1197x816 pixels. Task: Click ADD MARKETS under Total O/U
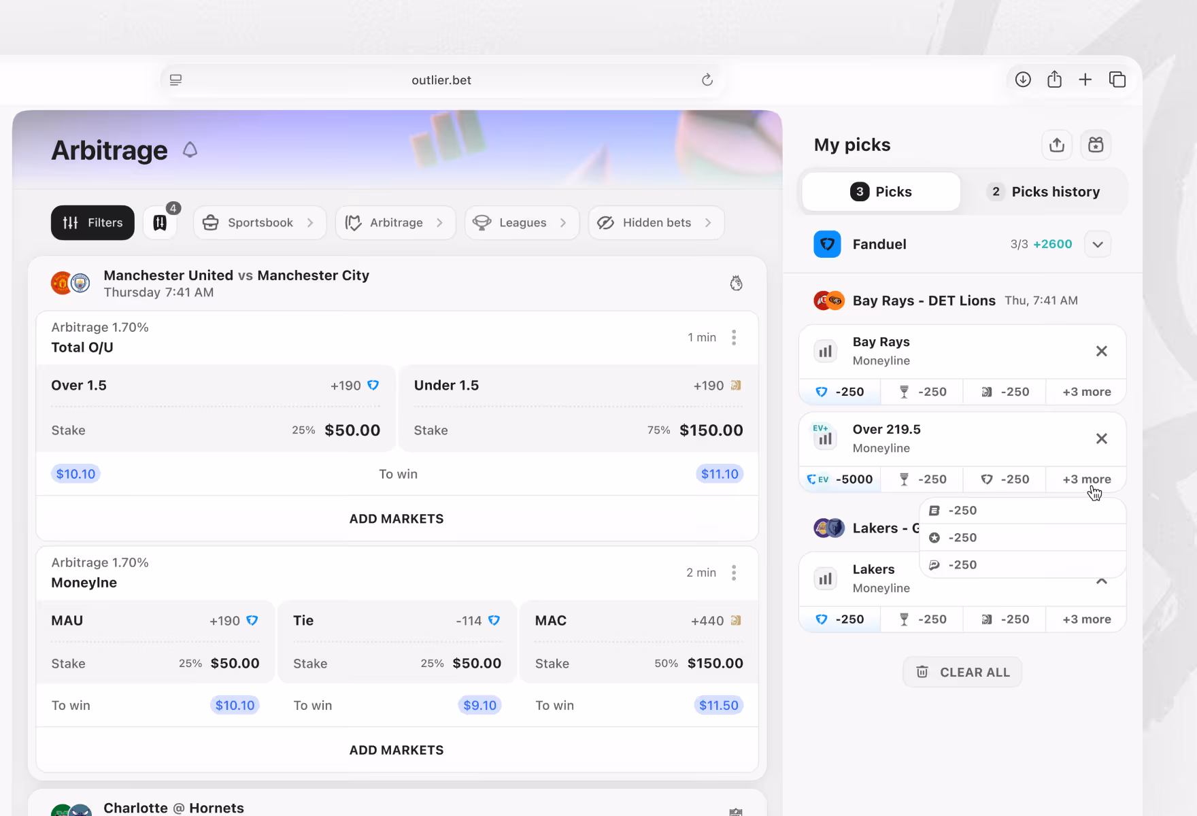point(397,519)
